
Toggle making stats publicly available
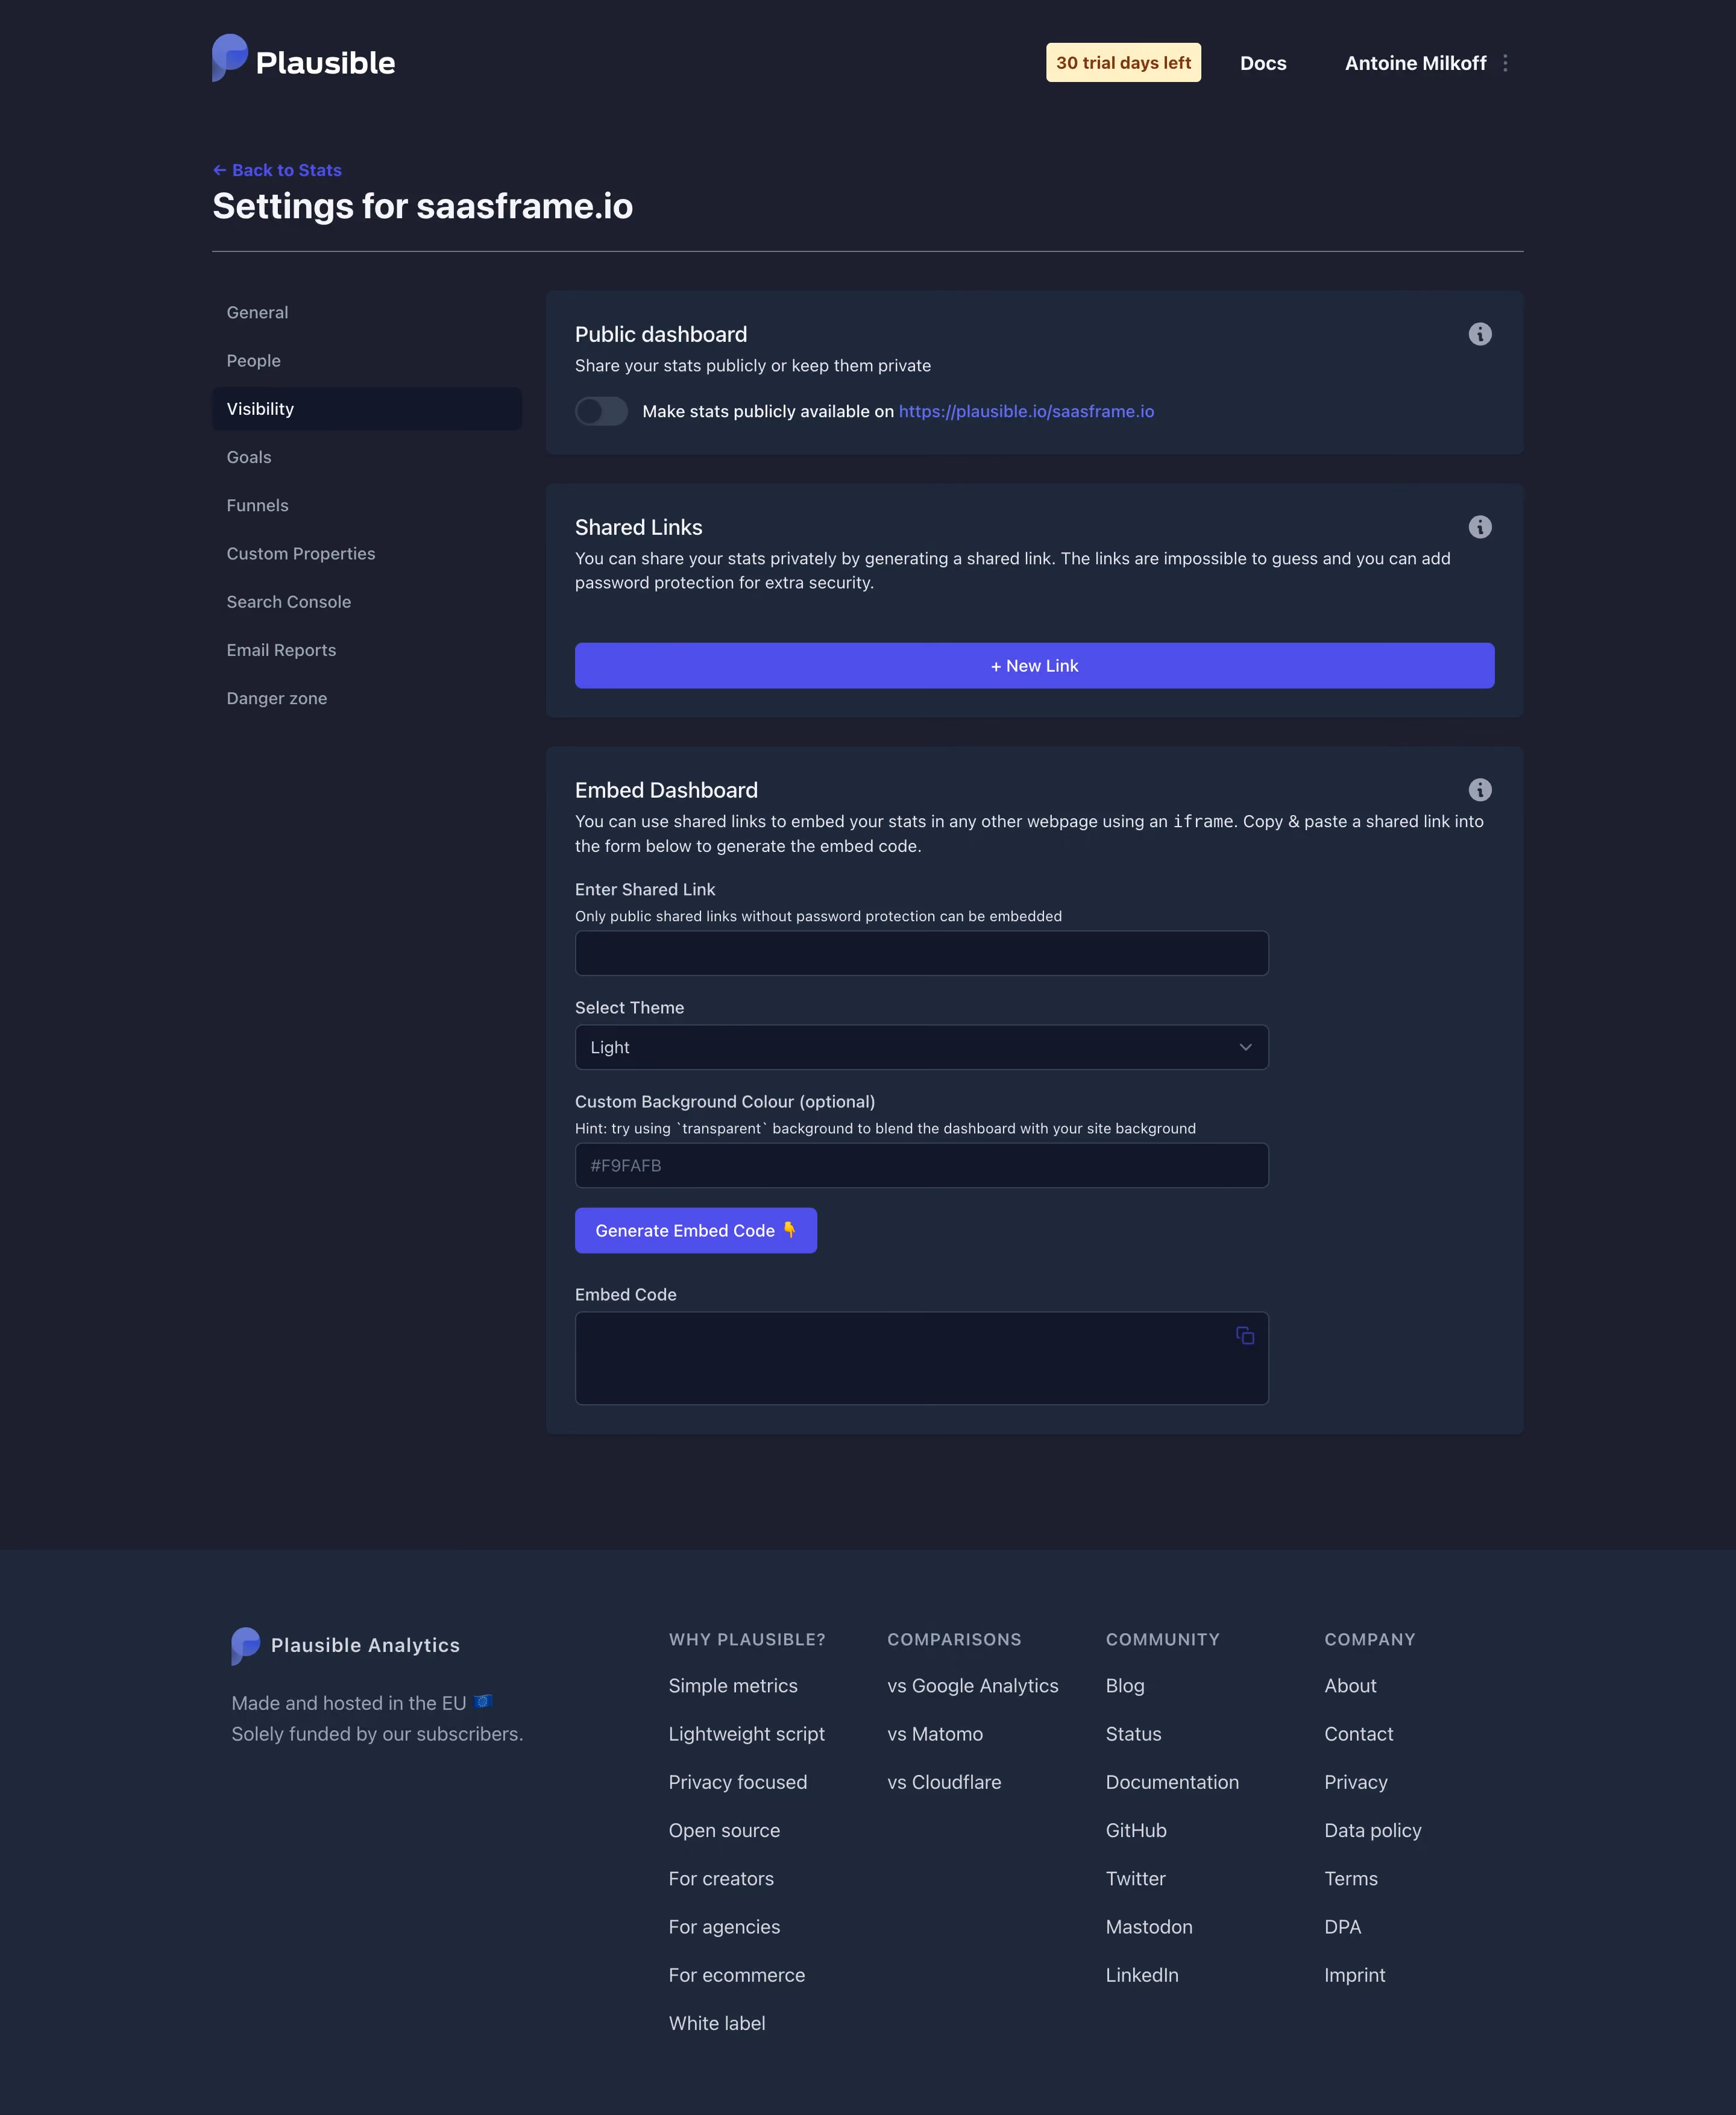tap(601, 411)
